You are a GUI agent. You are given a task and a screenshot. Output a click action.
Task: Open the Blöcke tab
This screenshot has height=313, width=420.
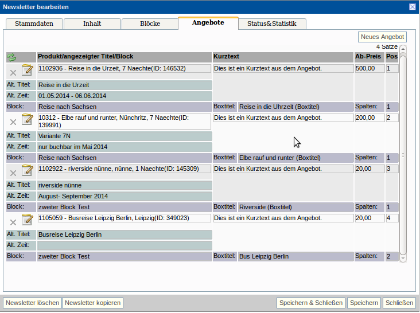click(x=150, y=24)
